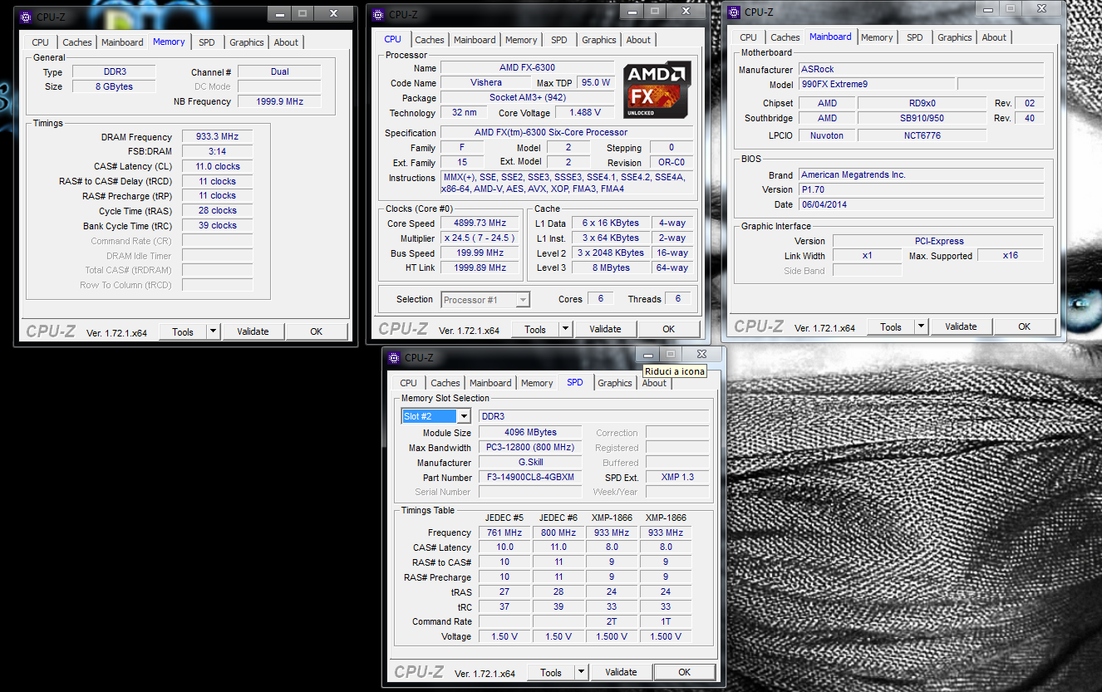Click the Core Voltage 1.488 V value
The height and width of the screenshot is (692, 1102).
585,113
